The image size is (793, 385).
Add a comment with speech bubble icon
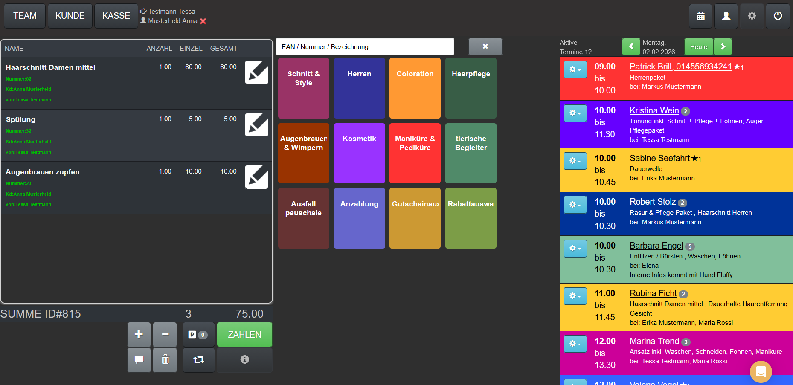(139, 360)
